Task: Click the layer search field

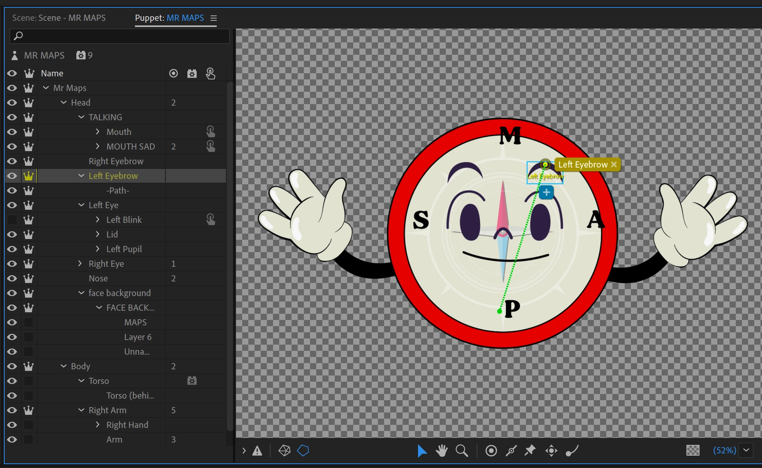Action: [120, 36]
